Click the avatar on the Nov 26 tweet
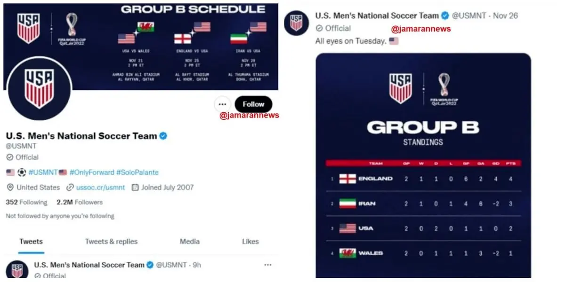The image size is (565, 282). tap(297, 22)
